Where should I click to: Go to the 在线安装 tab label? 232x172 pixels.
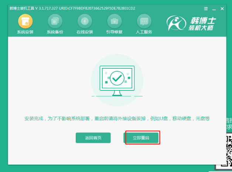(84, 32)
